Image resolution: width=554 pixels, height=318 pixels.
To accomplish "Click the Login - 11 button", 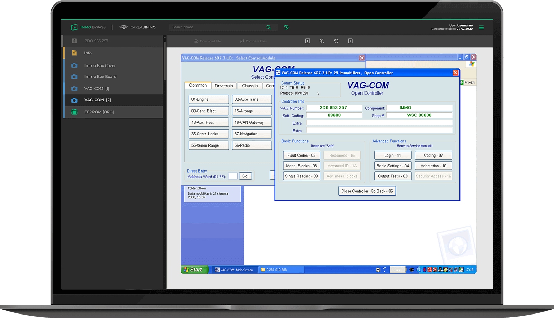I will (393, 156).
